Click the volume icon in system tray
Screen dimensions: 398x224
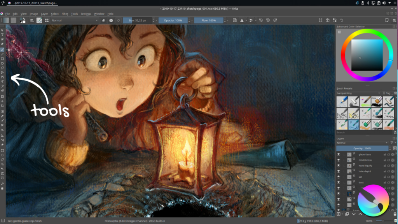pos(384,3)
